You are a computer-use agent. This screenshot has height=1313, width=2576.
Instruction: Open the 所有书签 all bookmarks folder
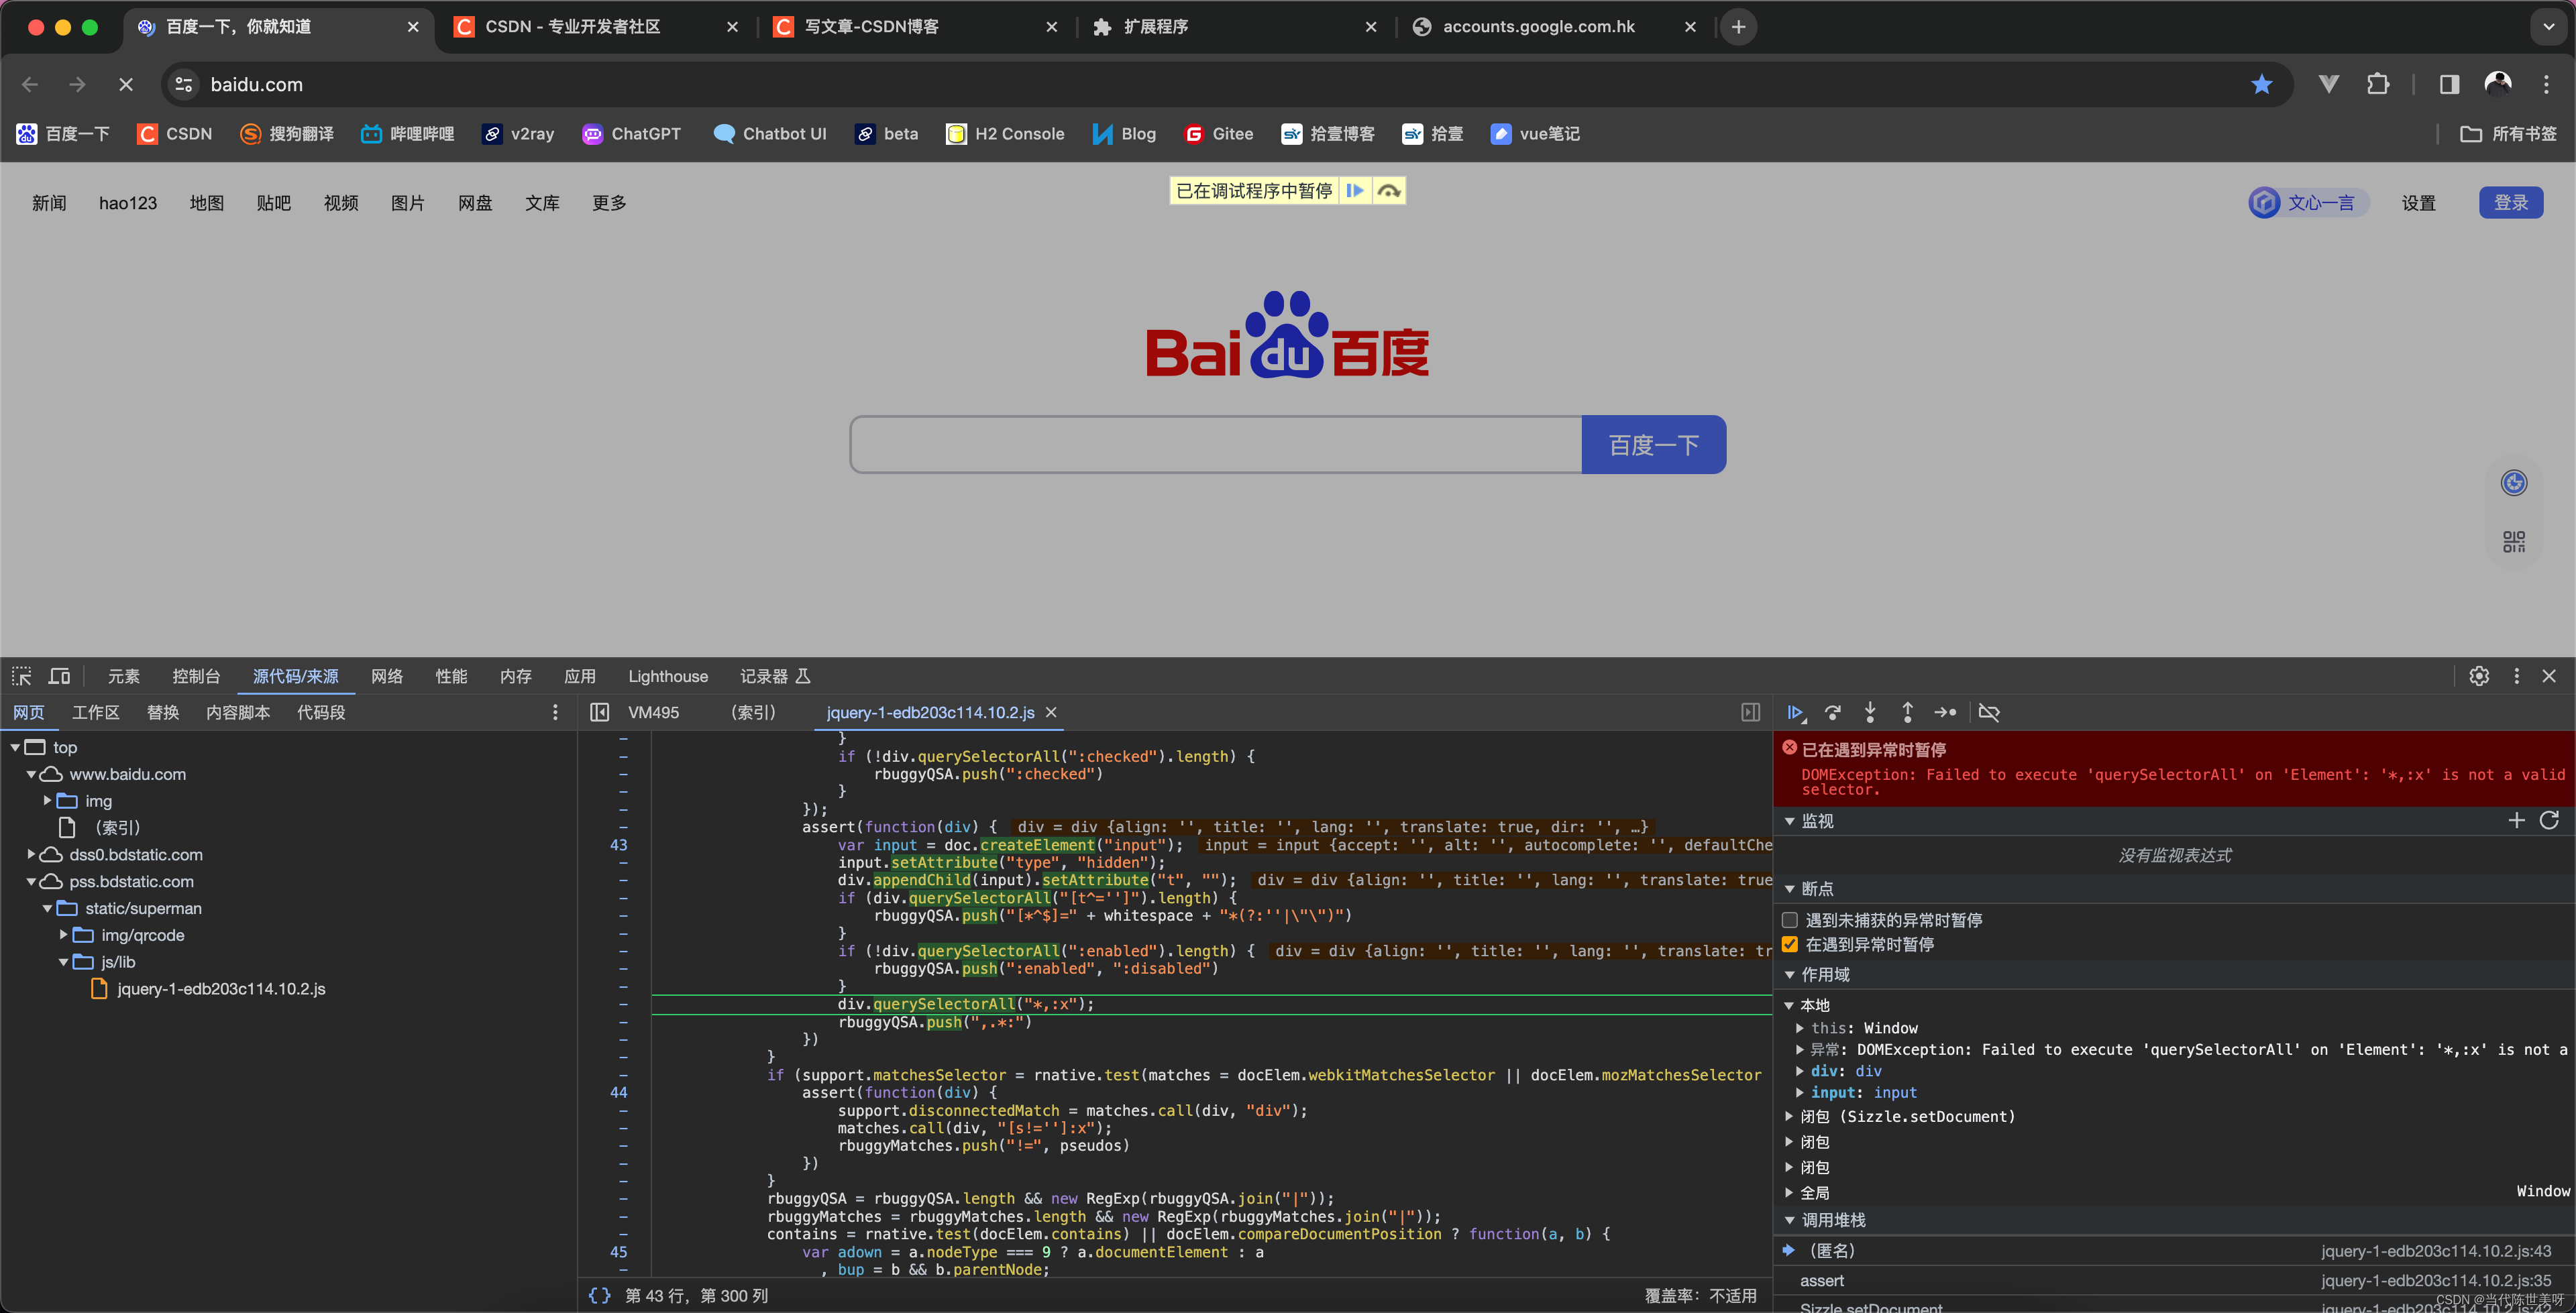pyautogui.click(x=2508, y=133)
